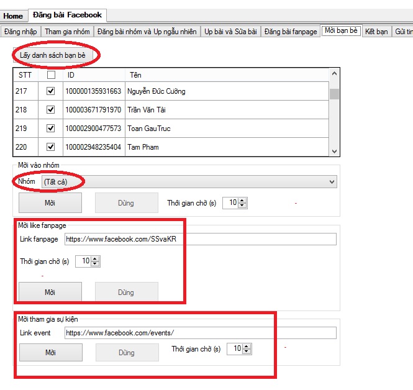Viewport: 413px width, 390px height.
Task: Uncheck the row for Toan GauTruc
Action: point(50,129)
